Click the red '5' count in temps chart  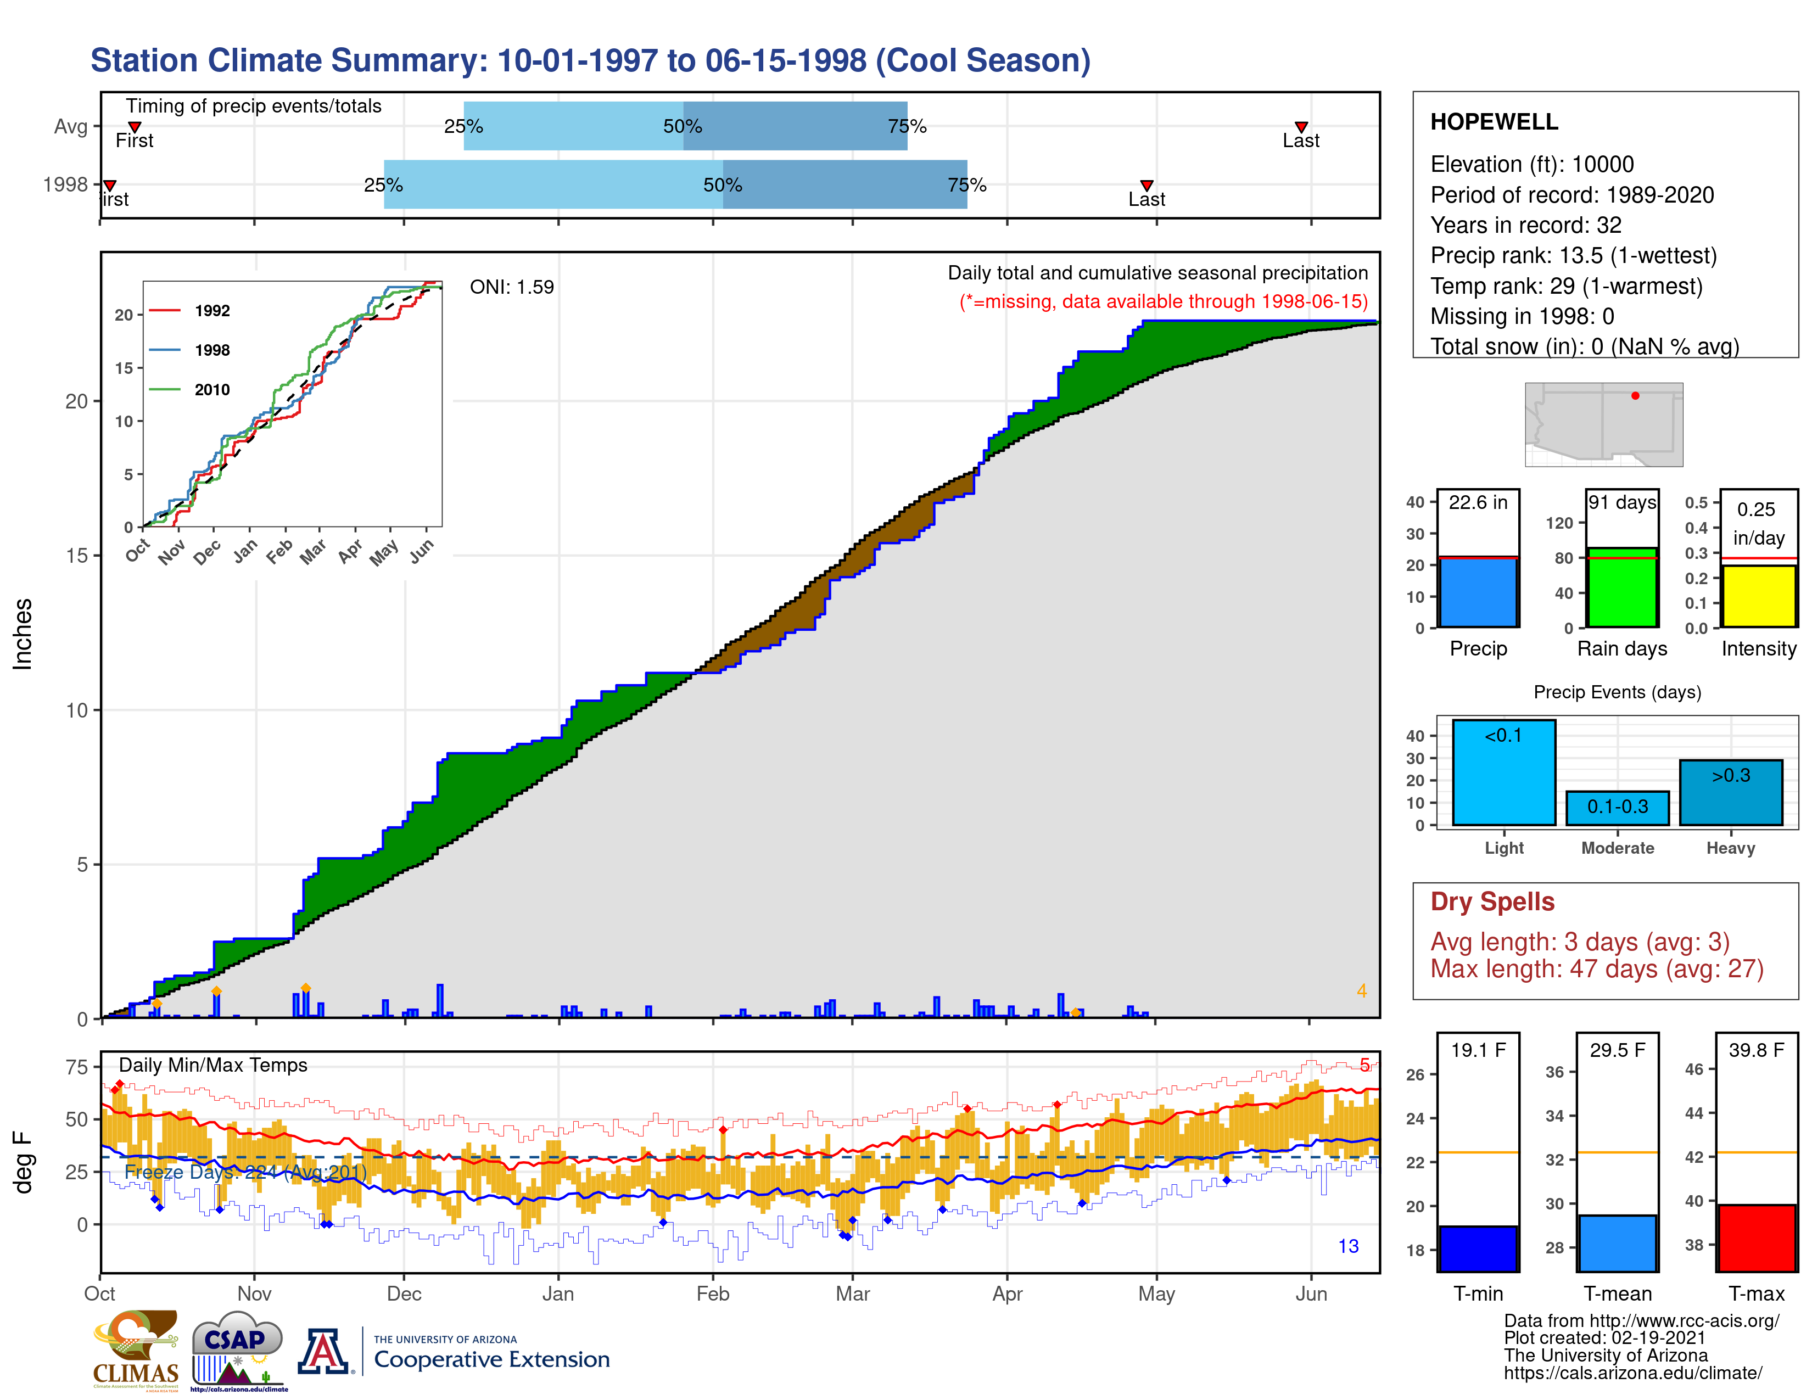[x=1365, y=1065]
